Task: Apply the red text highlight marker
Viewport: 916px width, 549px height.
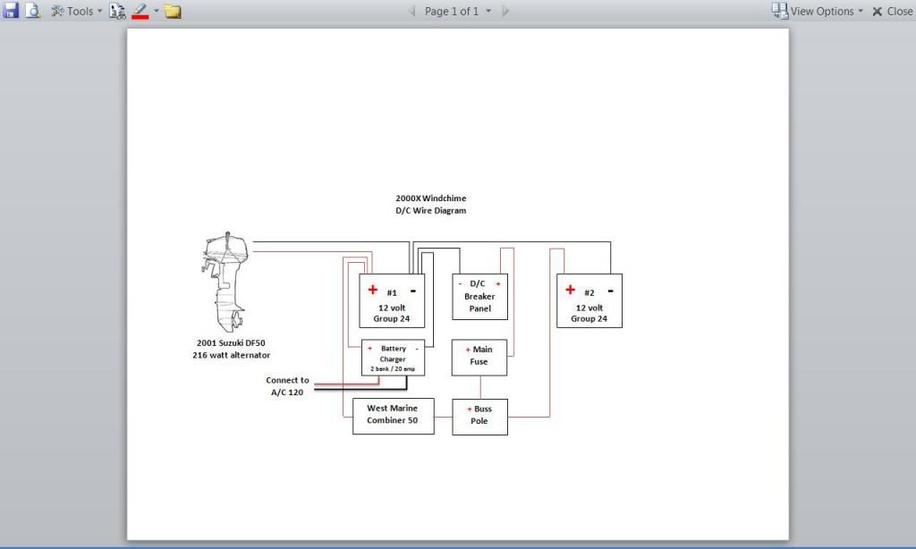Action: (x=140, y=11)
